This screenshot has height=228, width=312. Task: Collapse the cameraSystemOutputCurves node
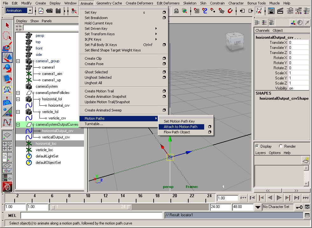[x=18, y=124]
